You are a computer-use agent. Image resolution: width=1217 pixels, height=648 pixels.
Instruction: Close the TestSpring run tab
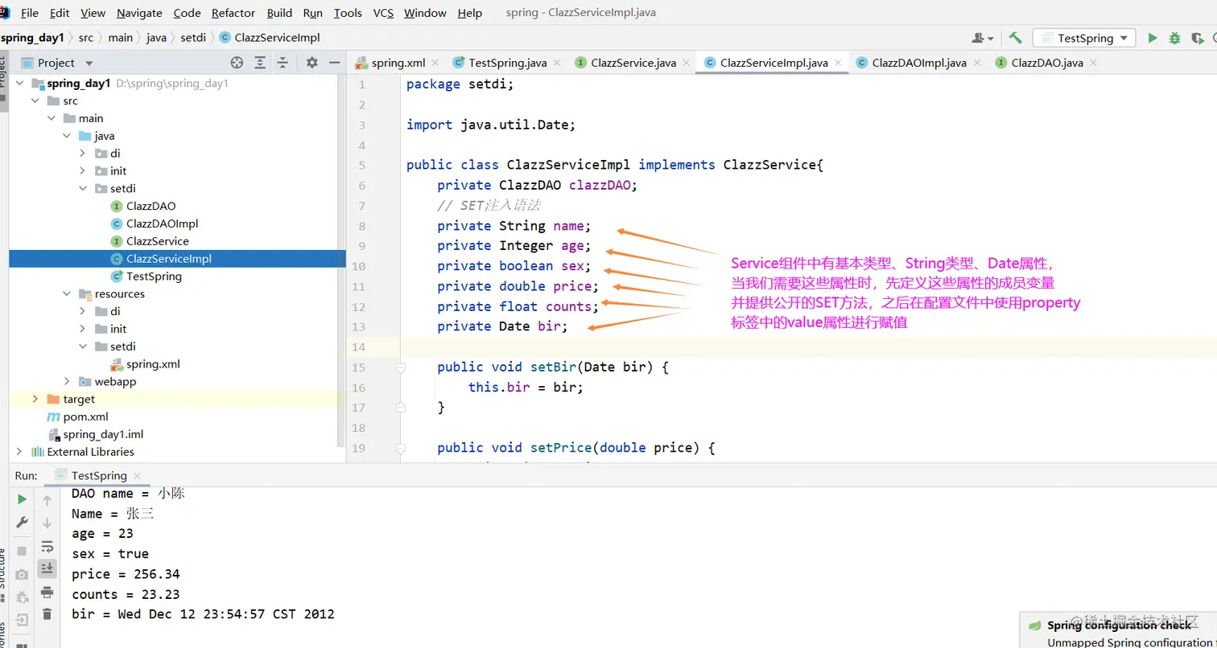click(x=137, y=476)
